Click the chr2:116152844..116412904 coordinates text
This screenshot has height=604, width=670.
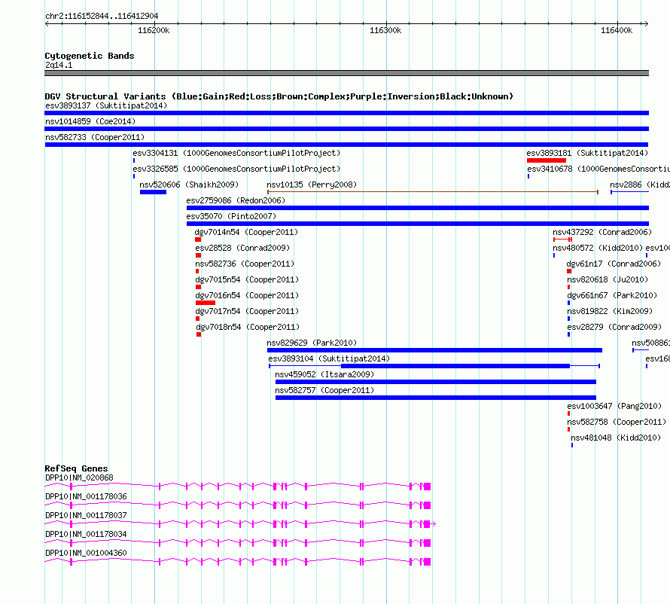[x=102, y=17]
